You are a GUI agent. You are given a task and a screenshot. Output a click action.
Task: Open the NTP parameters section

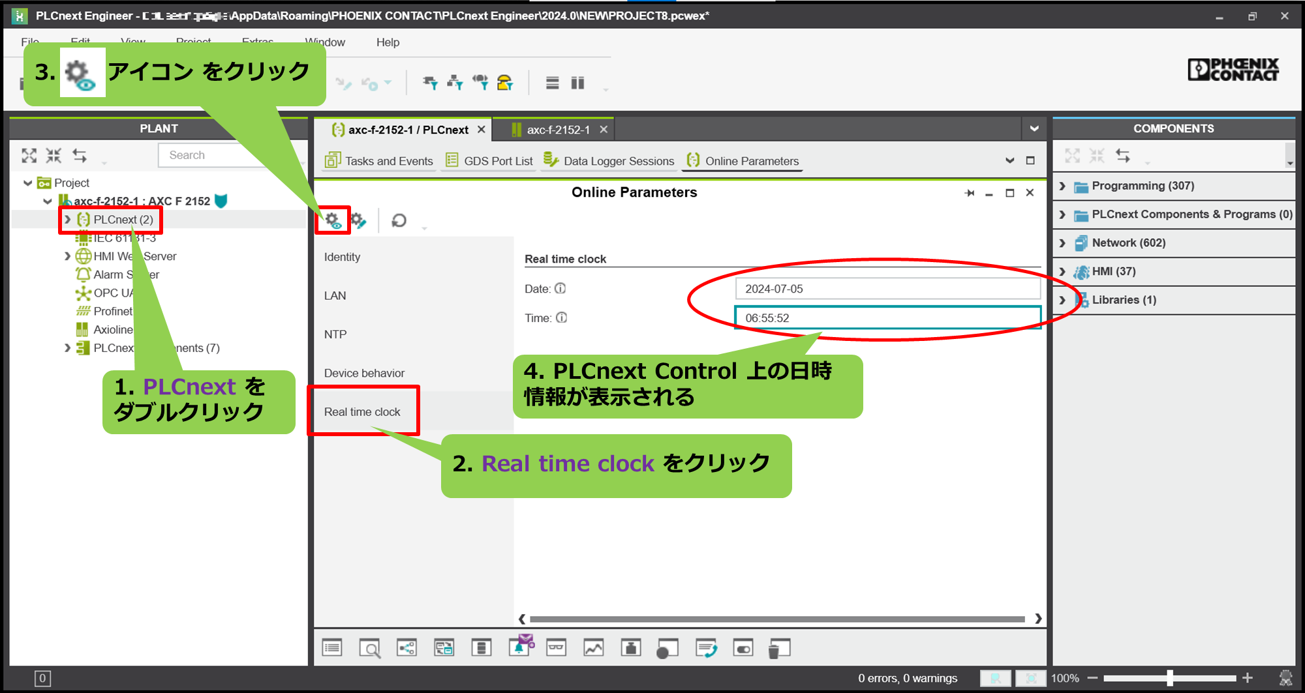click(x=335, y=334)
